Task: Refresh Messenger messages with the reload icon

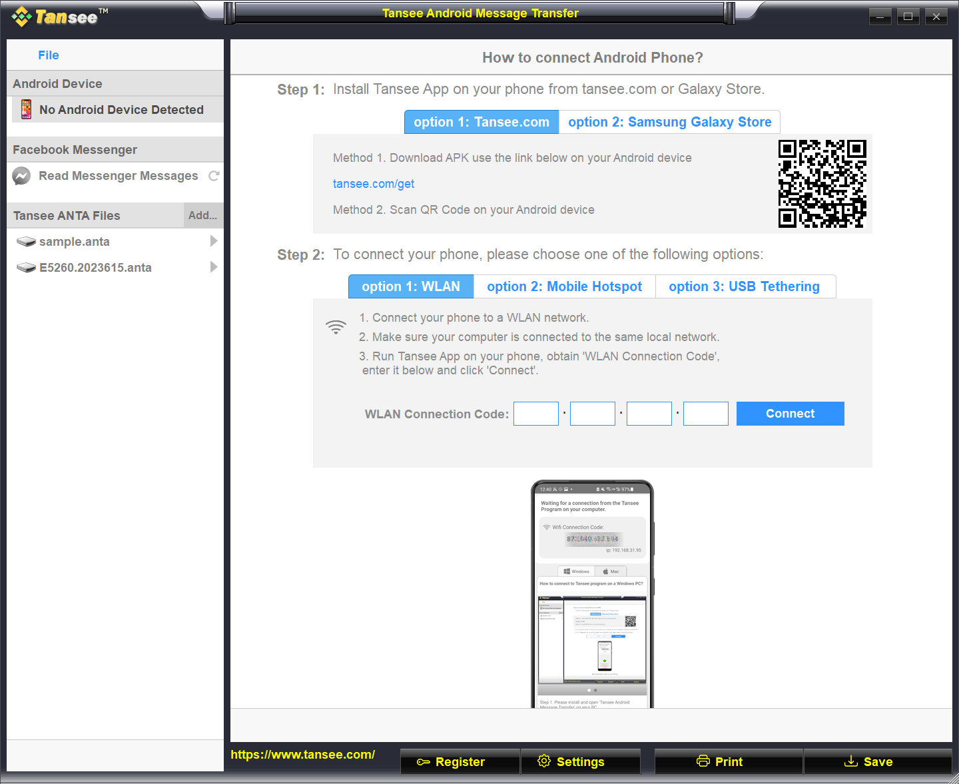Action: [x=214, y=176]
